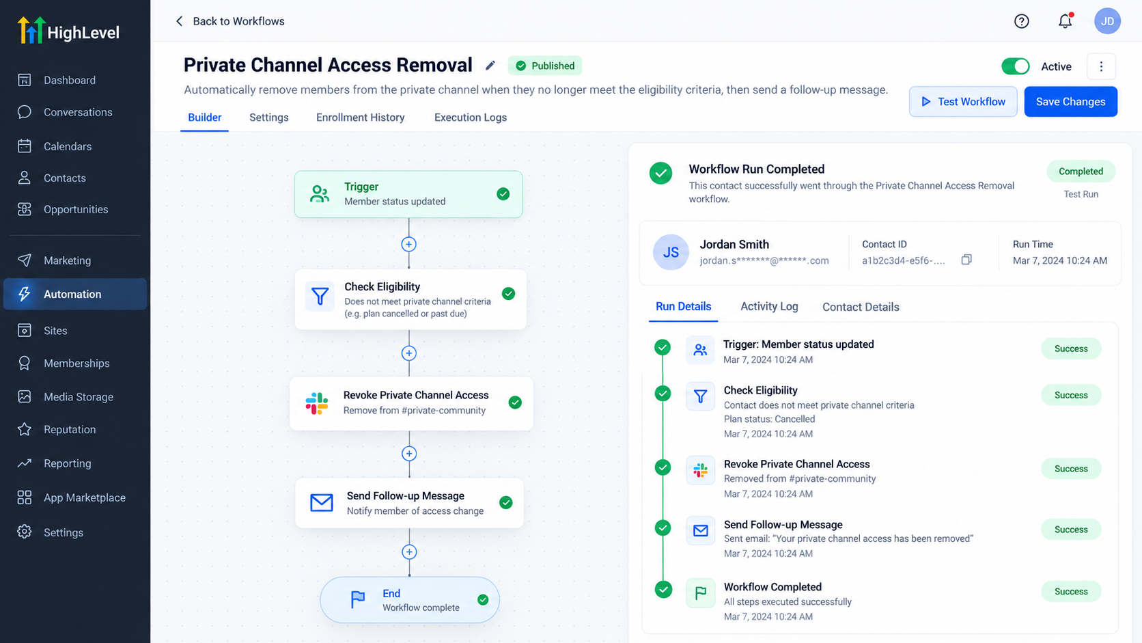This screenshot has width=1142, height=643.
Task: Switch to the Activity Log tab
Action: pyautogui.click(x=769, y=307)
